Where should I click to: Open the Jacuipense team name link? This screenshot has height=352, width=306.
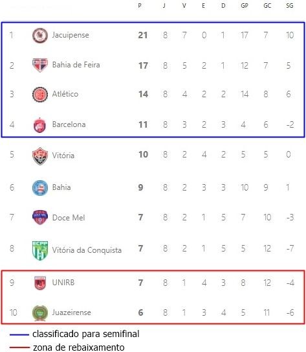click(x=71, y=35)
